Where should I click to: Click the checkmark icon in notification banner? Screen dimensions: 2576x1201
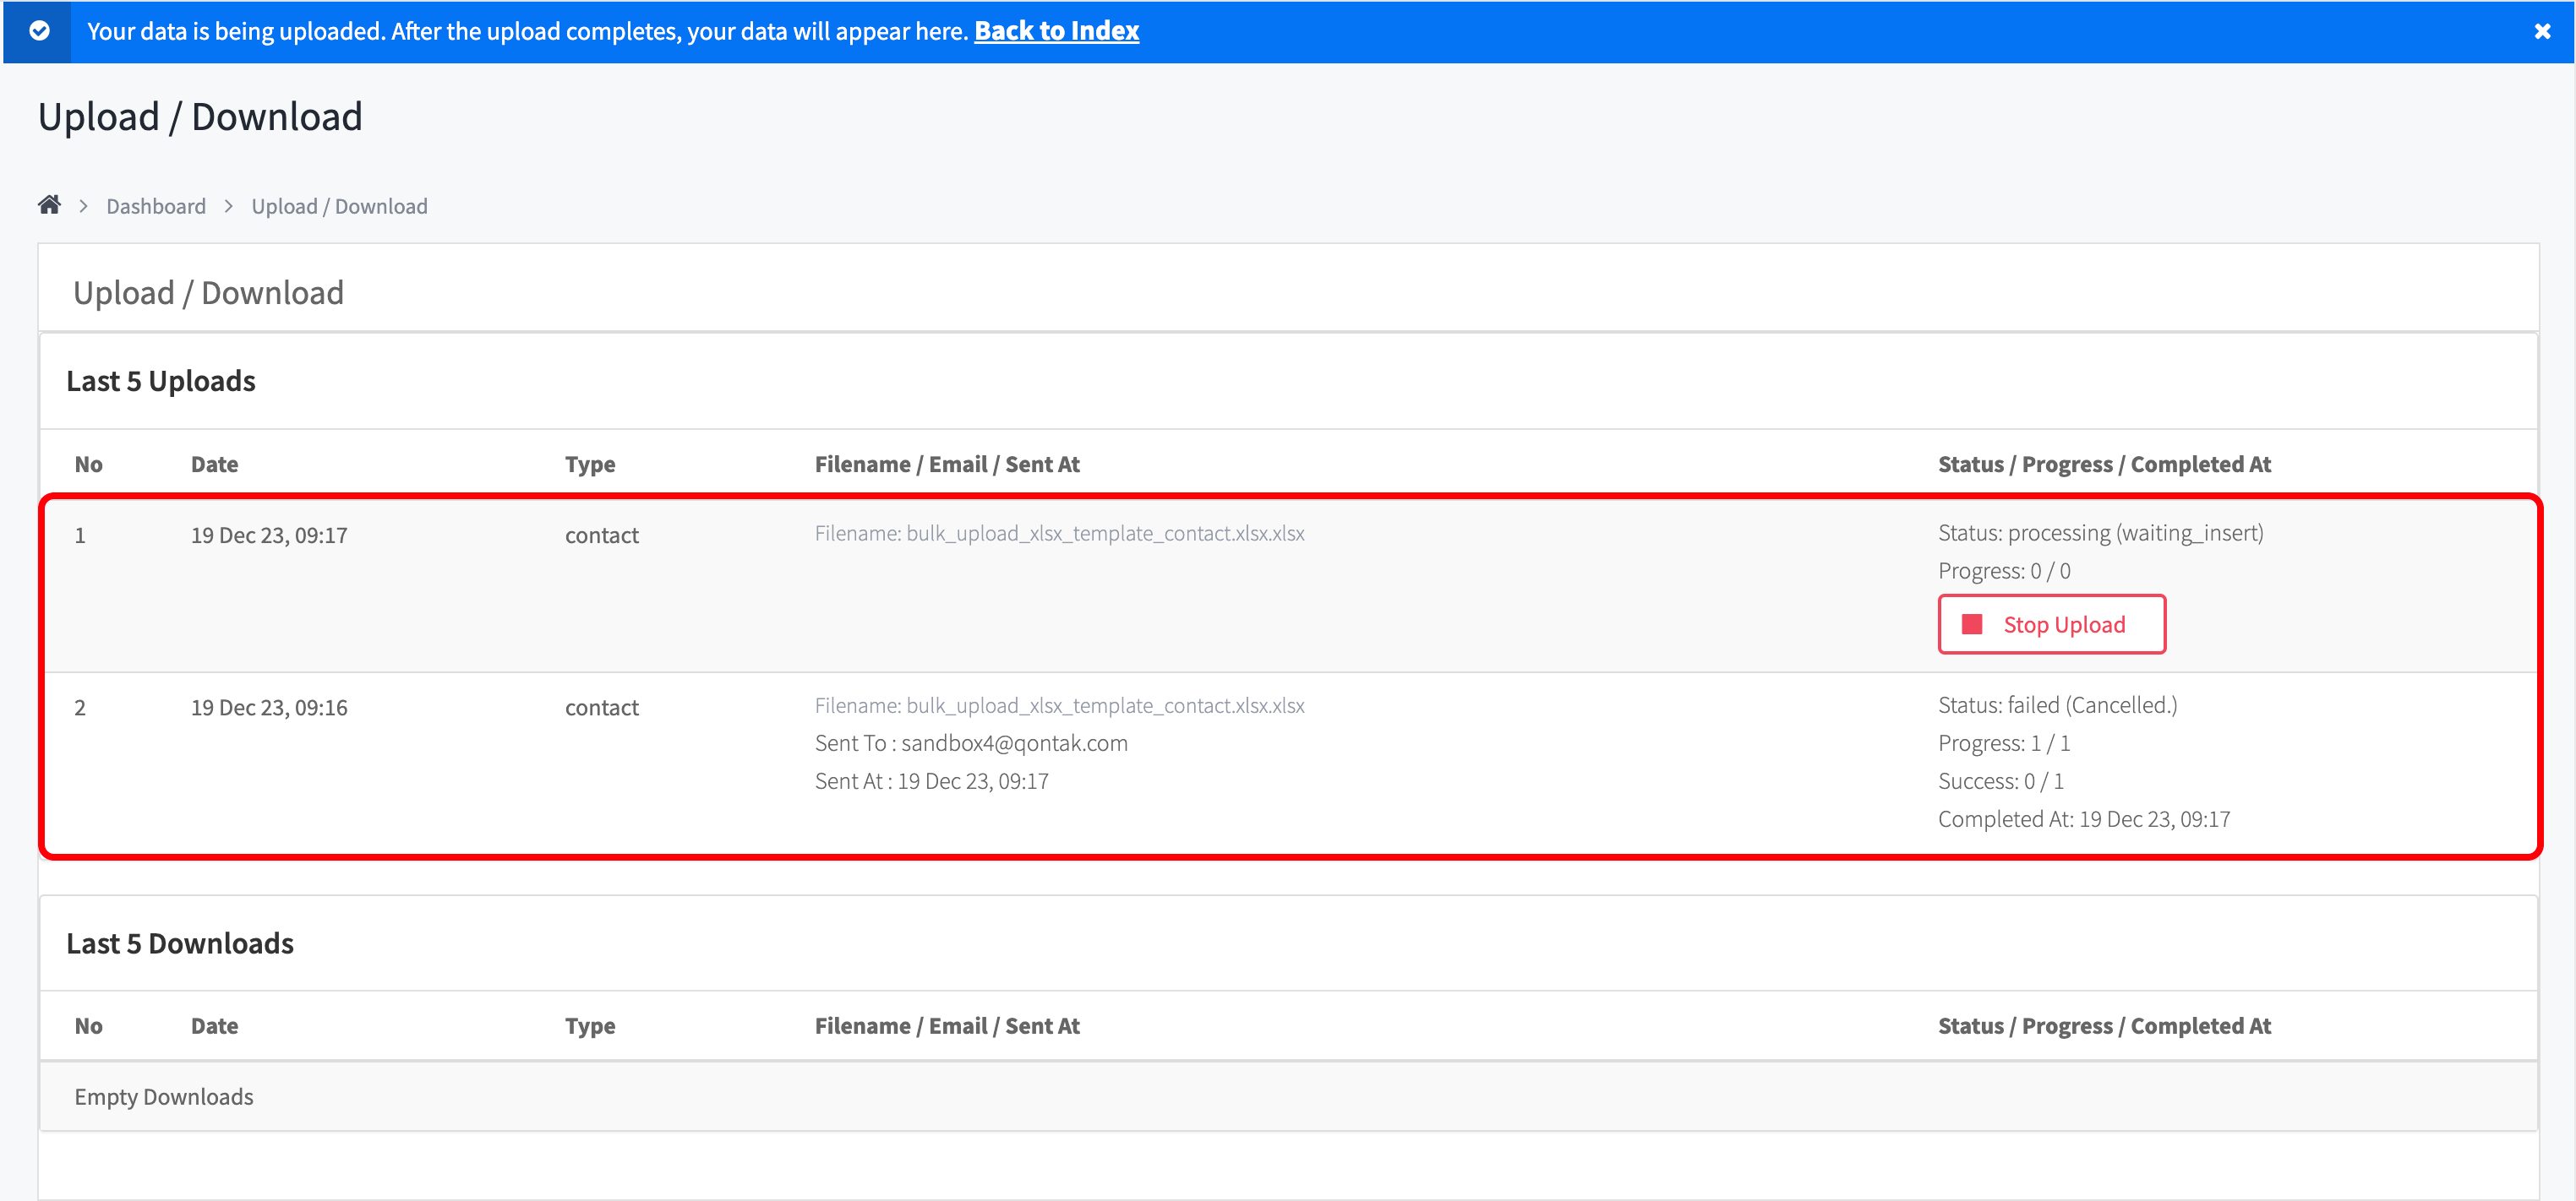coord(39,31)
